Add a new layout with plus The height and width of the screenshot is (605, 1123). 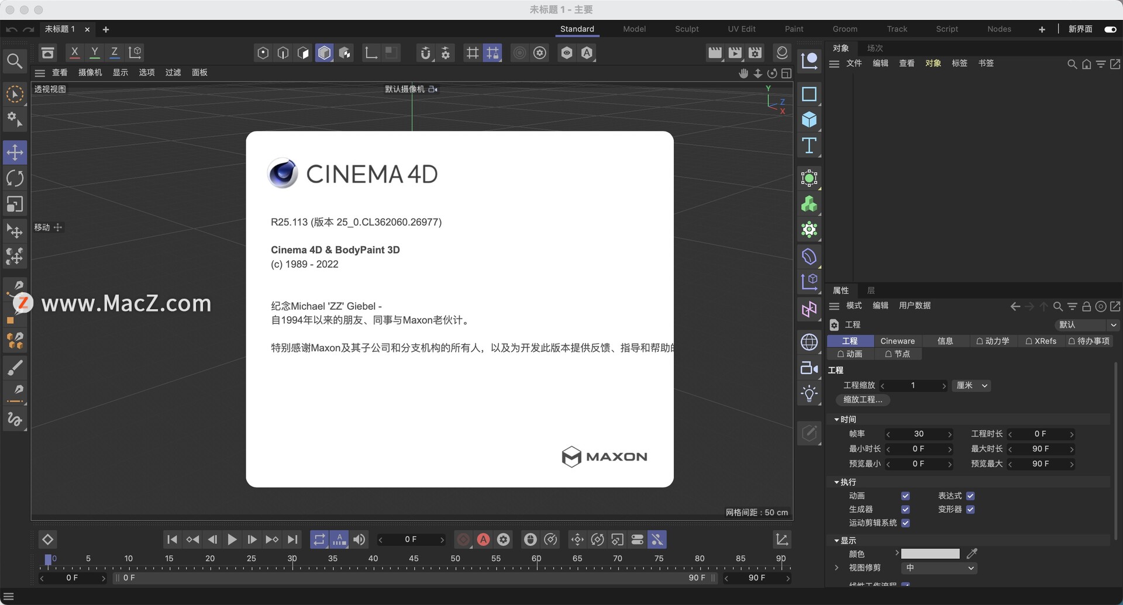[1042, 29]
